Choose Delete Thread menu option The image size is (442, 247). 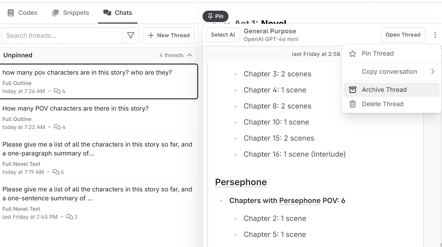[383, 104]
